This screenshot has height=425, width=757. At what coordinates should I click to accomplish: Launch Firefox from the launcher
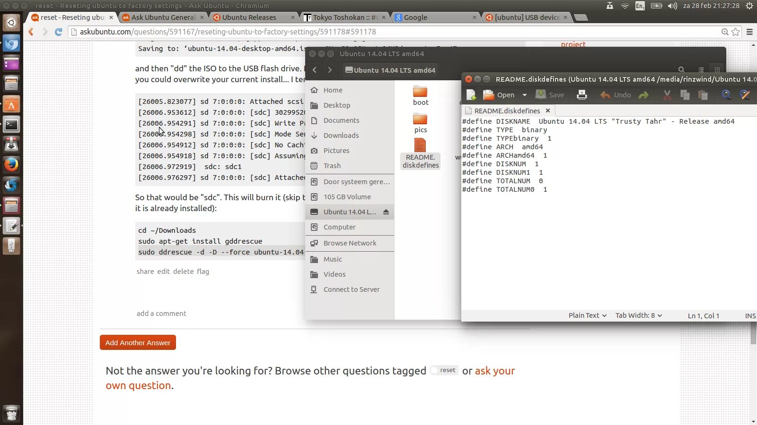[11, 164]
